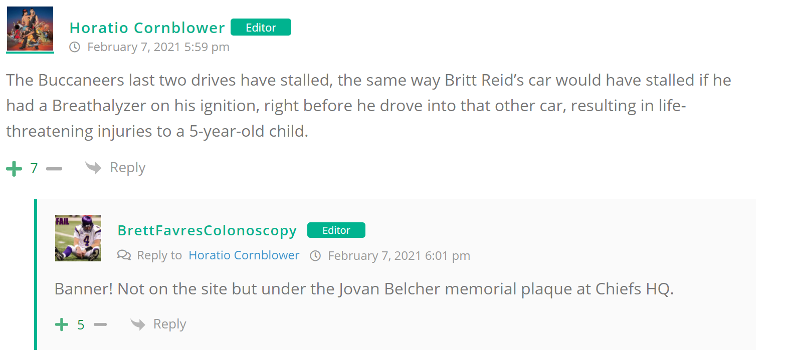Downvote BrettFavresColonoscopy's reply with minus icon

coord(100,324)
